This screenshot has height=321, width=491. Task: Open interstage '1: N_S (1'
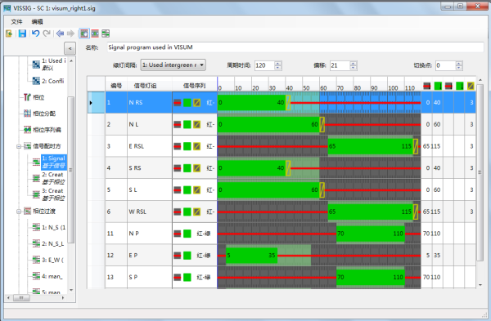coord(49,228)
